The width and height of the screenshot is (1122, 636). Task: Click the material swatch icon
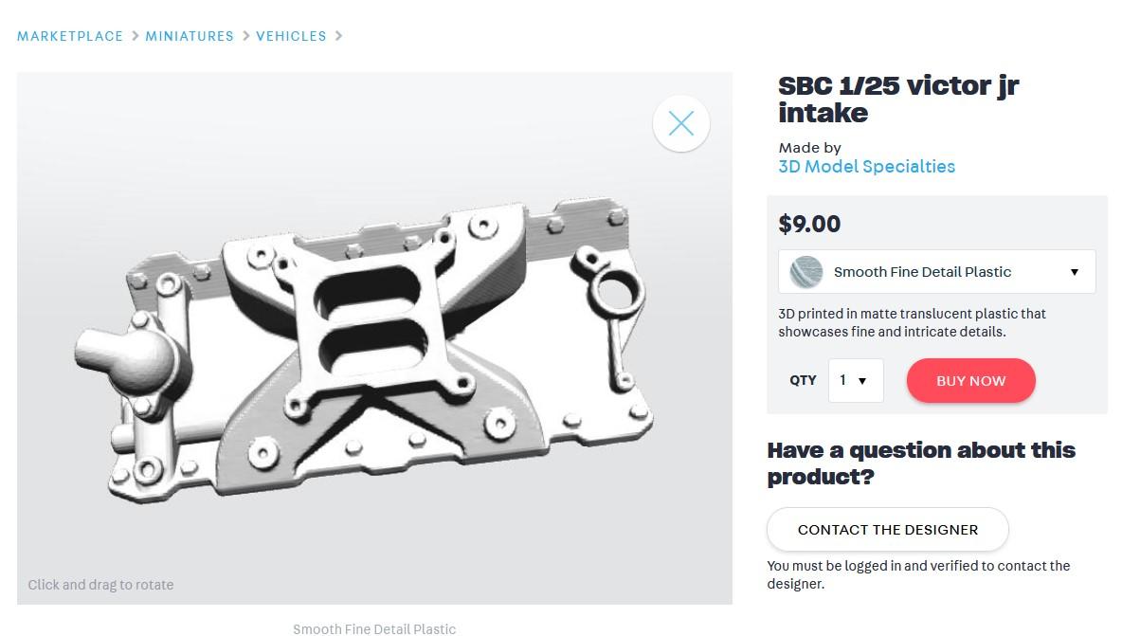coord(805,272)
